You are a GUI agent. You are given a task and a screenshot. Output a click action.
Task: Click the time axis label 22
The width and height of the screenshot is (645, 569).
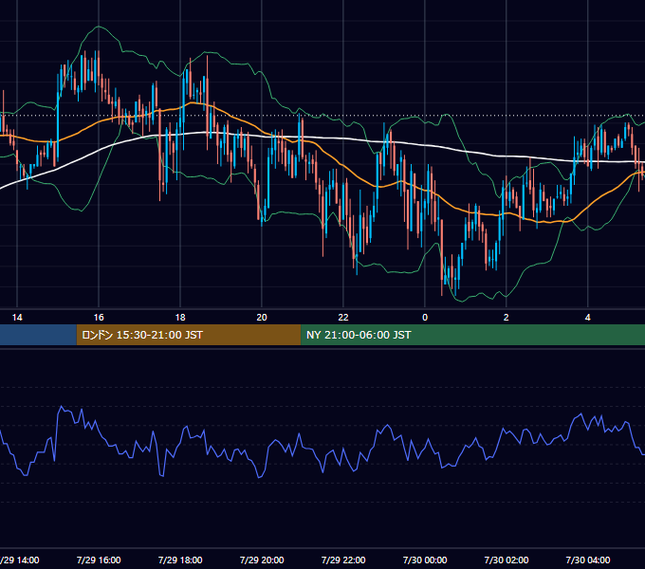343,318
